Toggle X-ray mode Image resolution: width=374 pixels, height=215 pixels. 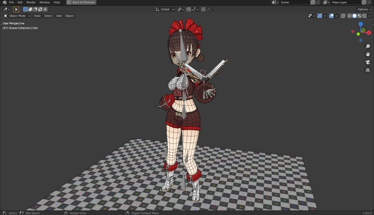point(343,16)
